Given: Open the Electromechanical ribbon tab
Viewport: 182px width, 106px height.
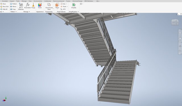Looking at the screenshot, I should [59, 1].
